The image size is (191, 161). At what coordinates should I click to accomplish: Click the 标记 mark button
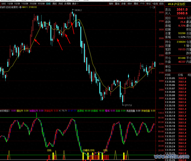[x=149, y=4]
